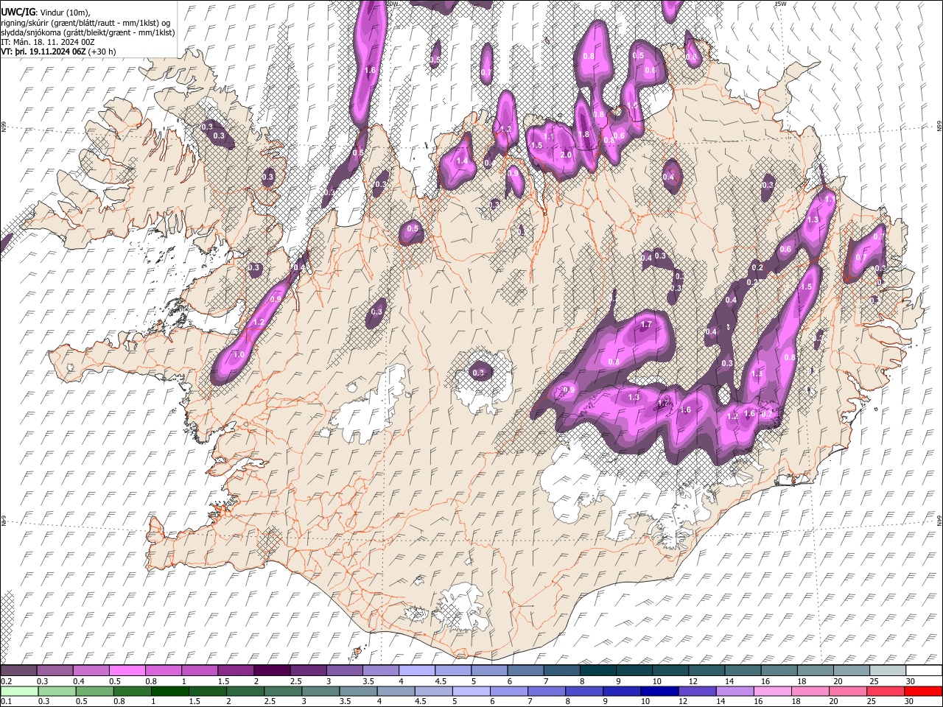Click the dark blue swatch above label 10, bottom legend row
Image resolution: width=943 pixels, height=707 pixels.
(x=659, y=692)
